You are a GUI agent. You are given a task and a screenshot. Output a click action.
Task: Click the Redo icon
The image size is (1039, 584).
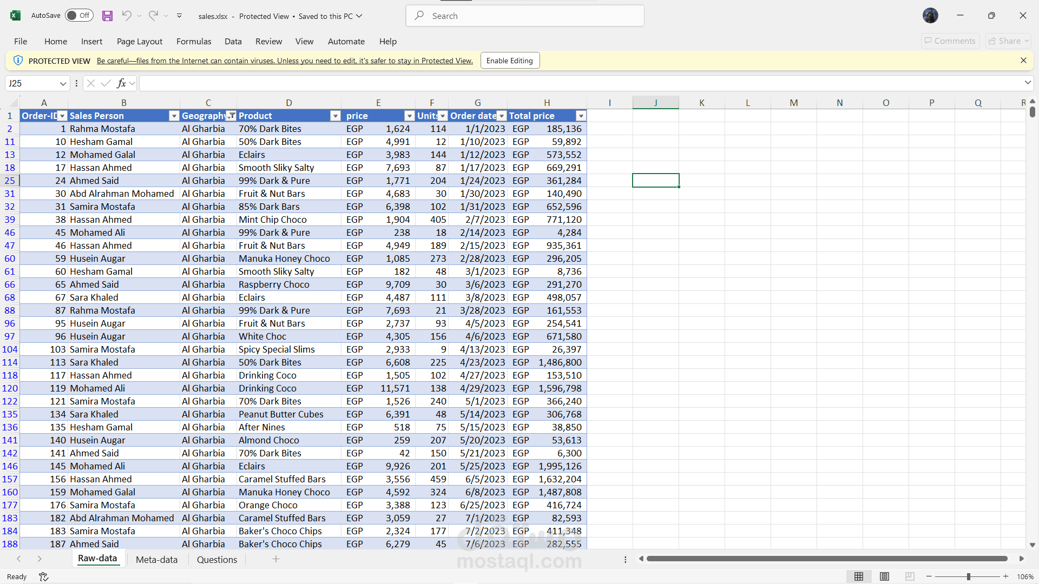point(153,15)
